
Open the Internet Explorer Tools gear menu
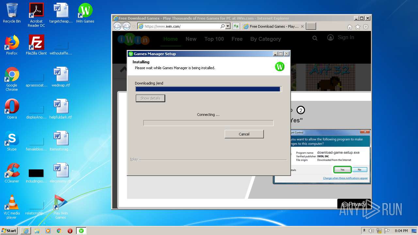point(366,27)
